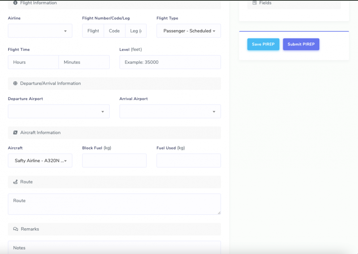Open the Arrival Airport dropdown

tap(170, 112)
